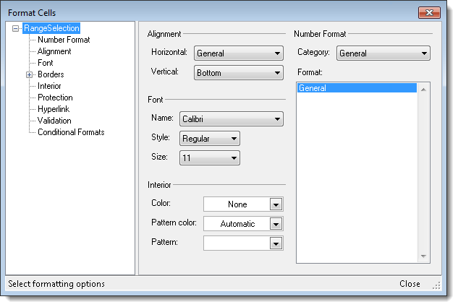Select the Alignment tree item
The height and width of the screenshot is (307, 458).
tap(54, 51)
